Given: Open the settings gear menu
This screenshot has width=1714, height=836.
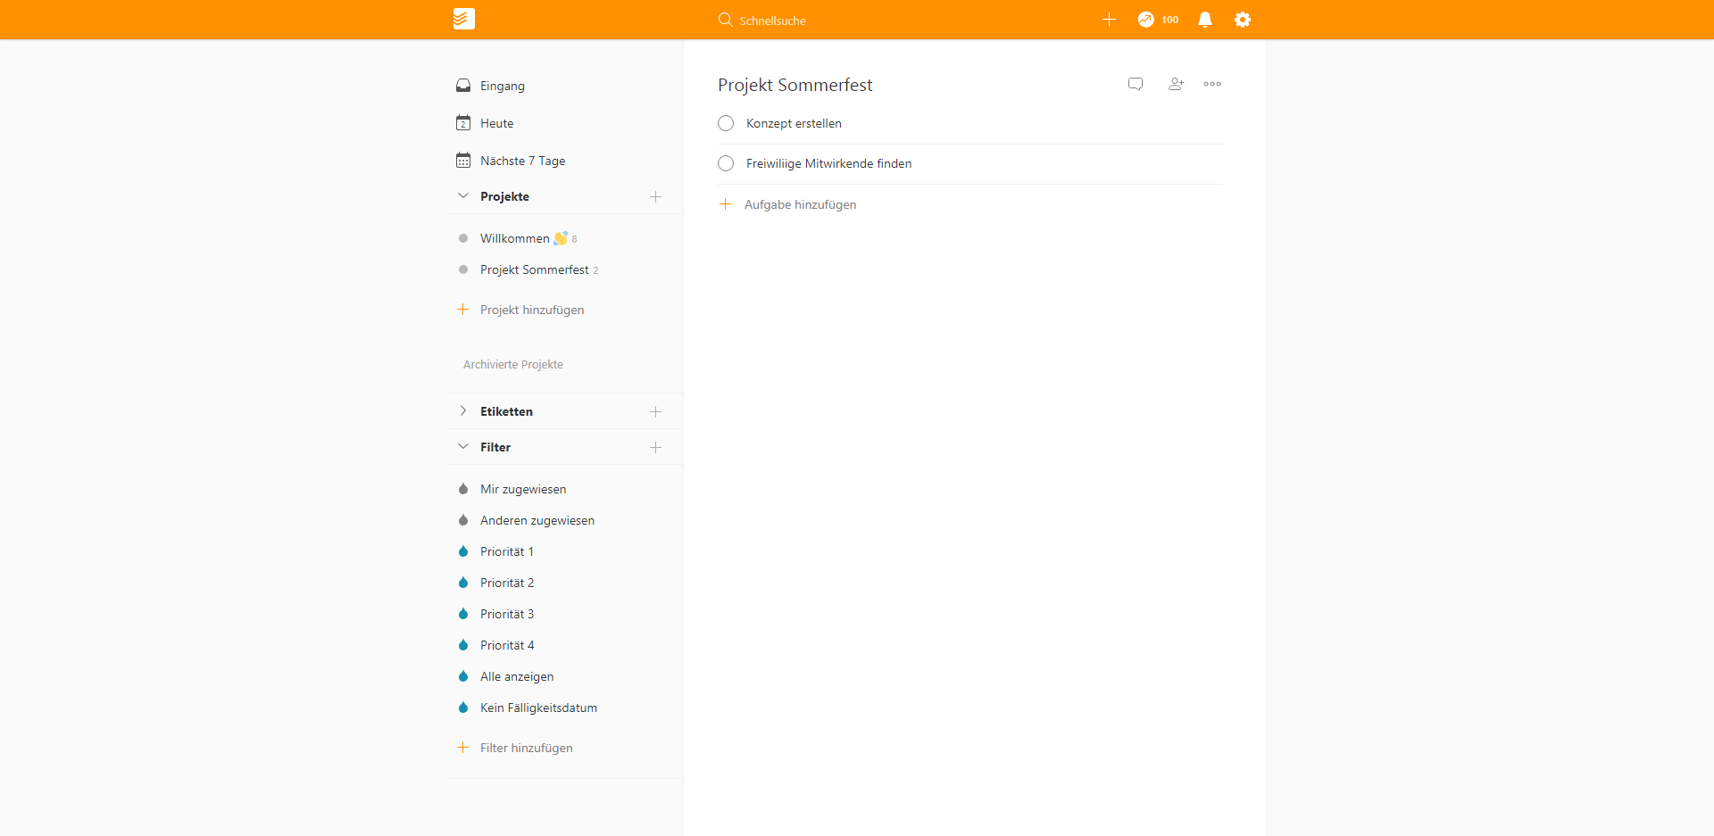Looking at the screenshot, I should pos(1243,20).
